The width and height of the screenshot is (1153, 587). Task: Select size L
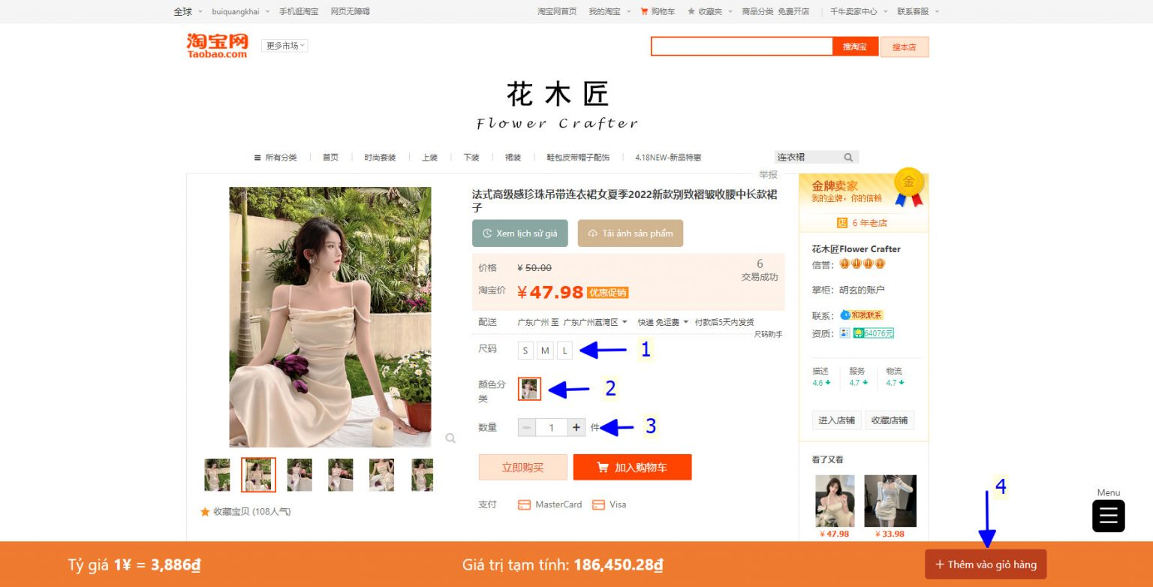pos(564,350)
